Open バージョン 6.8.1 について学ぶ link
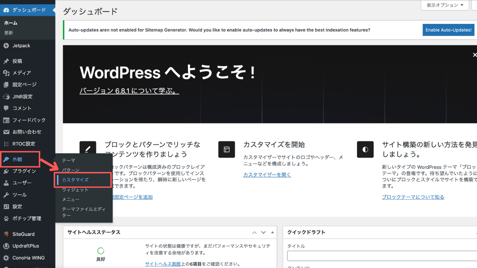This screenshot has height=268, width=477. 129,91
